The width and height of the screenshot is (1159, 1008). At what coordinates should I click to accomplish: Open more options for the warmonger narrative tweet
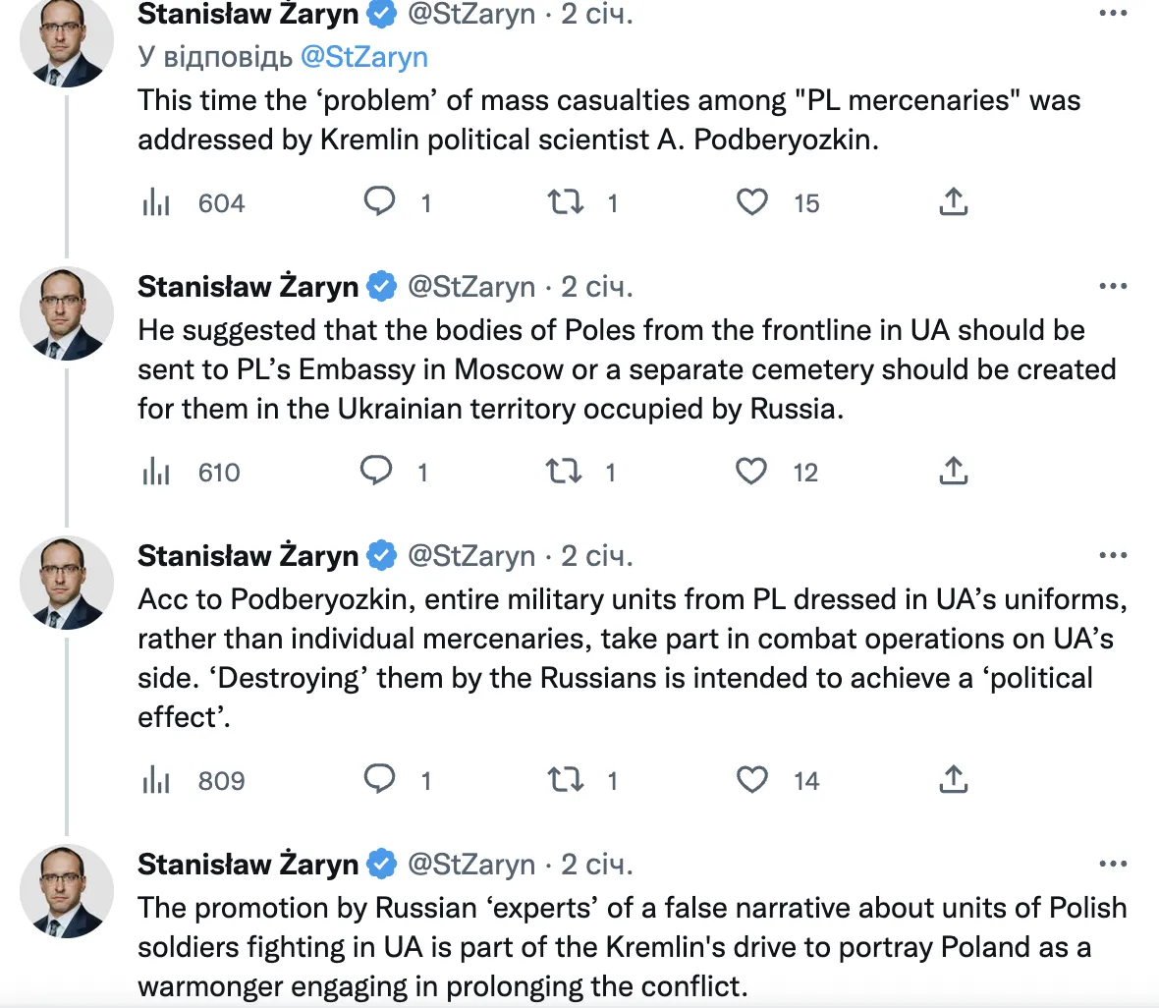(x=1113, y=865)
